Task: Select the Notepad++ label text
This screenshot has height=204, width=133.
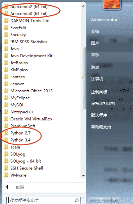Action: [22, 112]
